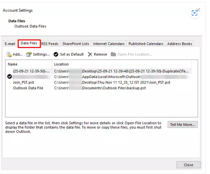Set selected data file as default
This screenshot has height=174, width=210.
click(68, 54)
